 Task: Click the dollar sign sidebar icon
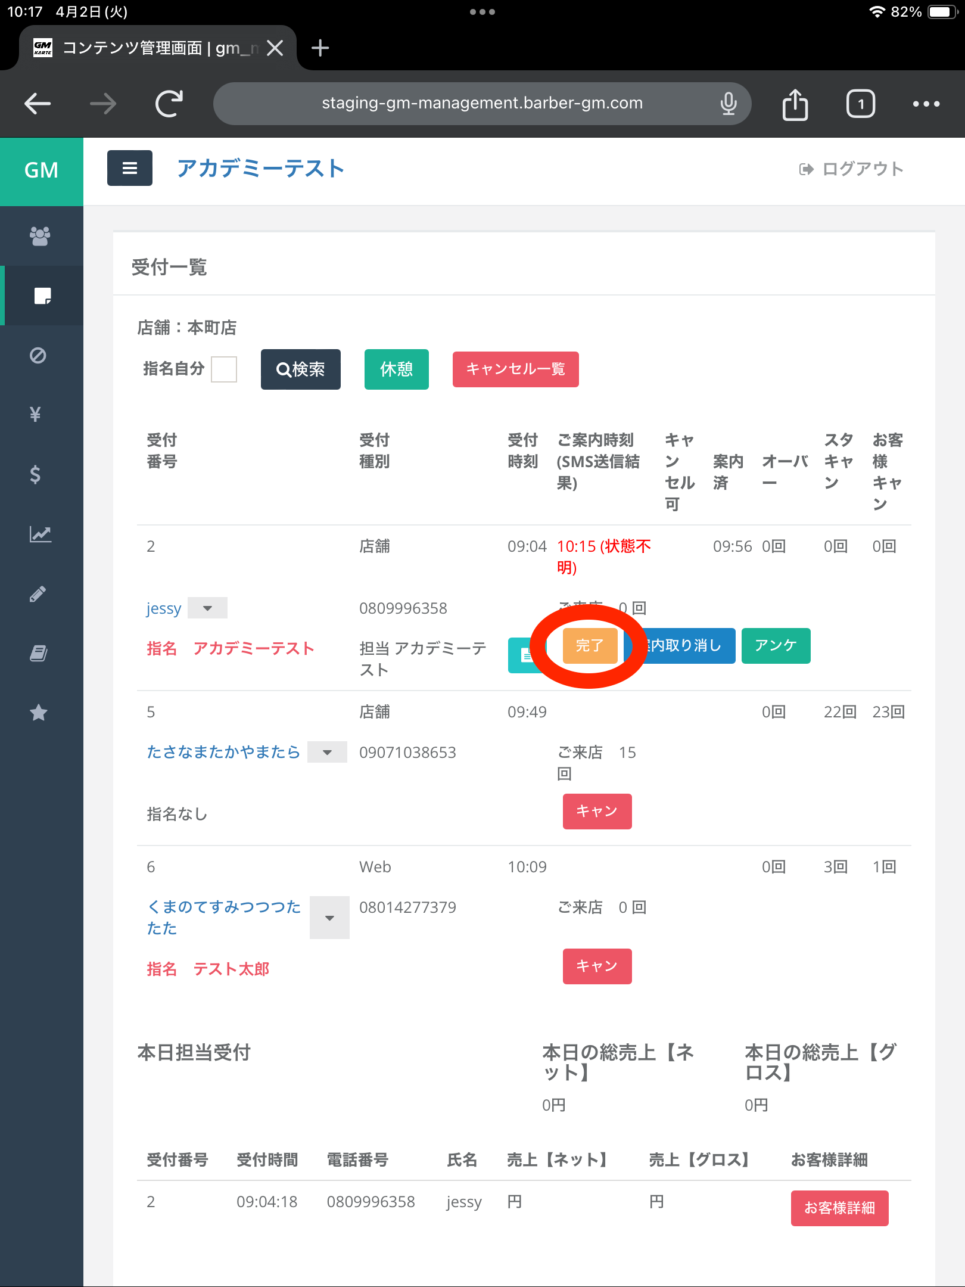click(x=36, y=474)
